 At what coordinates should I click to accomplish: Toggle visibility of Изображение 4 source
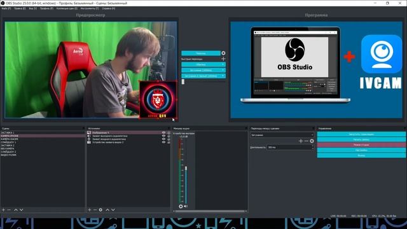coord(163,133)
